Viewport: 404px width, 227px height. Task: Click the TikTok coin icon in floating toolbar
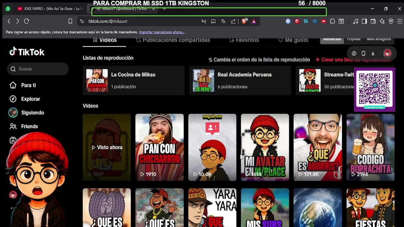(x=354, y=54)
